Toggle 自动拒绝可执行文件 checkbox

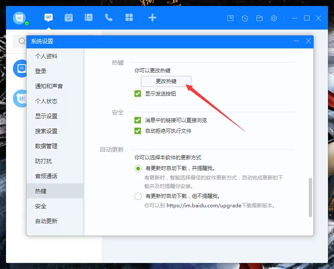(x=137, y=131)
